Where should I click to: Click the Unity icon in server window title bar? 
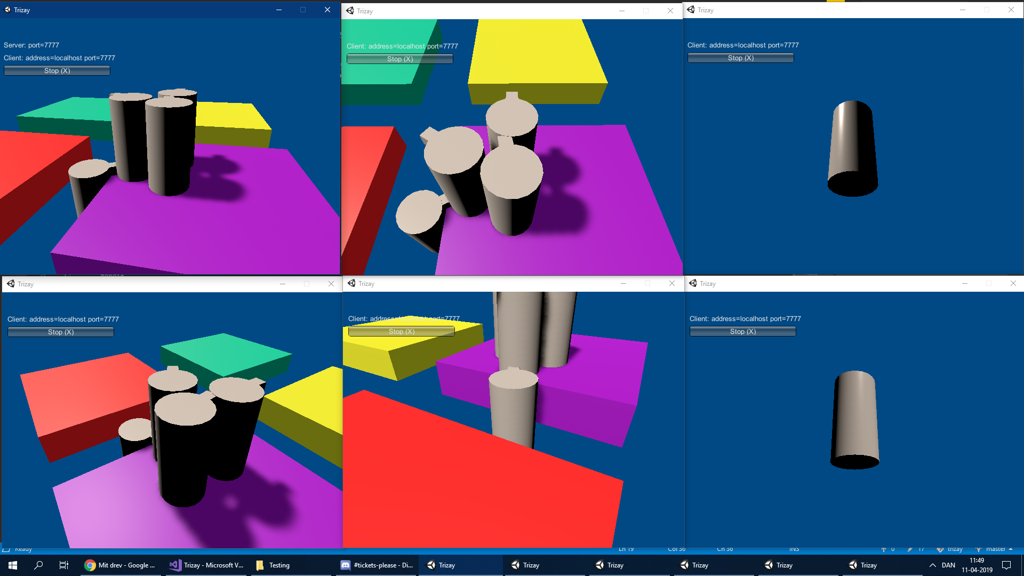7,10
